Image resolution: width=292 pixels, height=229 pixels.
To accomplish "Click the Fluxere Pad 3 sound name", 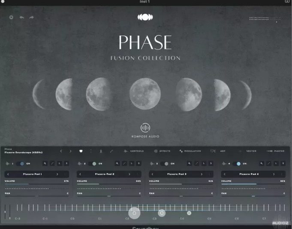I will pyautogui.click(x=177, y=174).
